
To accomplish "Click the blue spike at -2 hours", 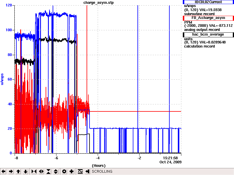I will pyautogui.click(x=138, y=67).
